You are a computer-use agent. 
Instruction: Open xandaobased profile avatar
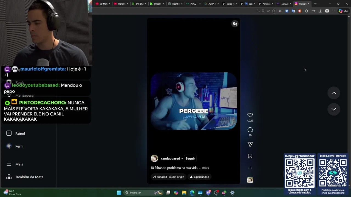[x=154, y=158]
